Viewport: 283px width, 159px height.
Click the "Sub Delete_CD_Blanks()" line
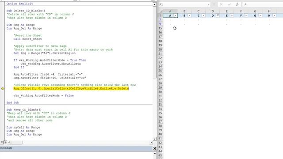coord(26,11)
